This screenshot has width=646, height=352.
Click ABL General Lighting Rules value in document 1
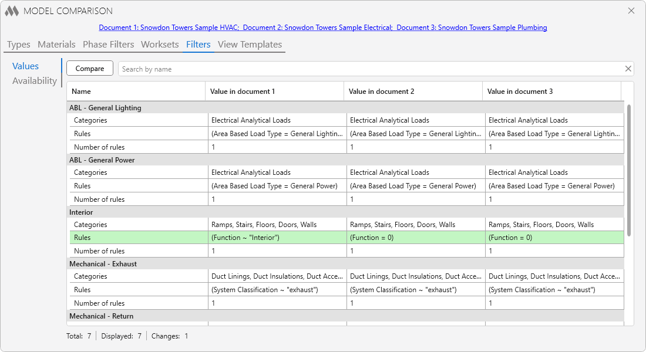point(277,134)
